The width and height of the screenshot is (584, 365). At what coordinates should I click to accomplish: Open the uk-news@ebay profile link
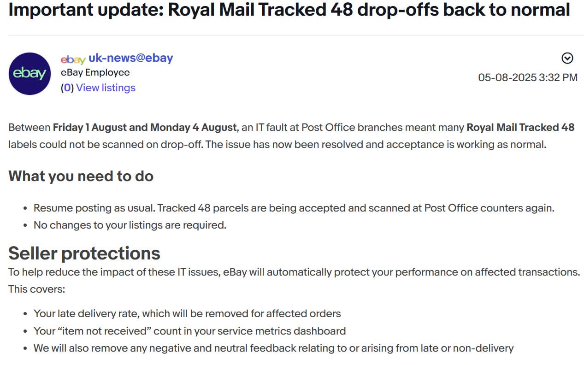(130, 58)
